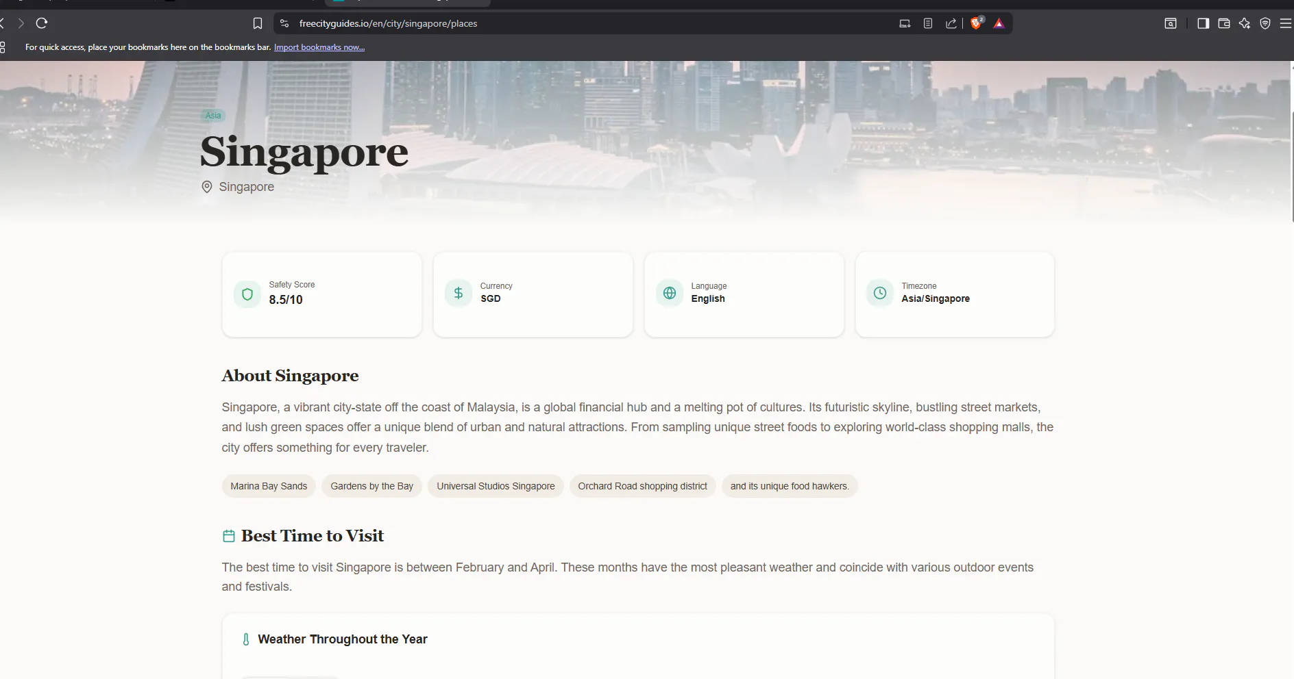
Task: Click the share page icon
Action: 951,23
